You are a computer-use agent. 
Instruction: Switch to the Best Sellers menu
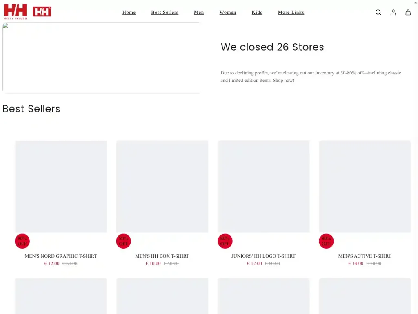click(165, 12)
